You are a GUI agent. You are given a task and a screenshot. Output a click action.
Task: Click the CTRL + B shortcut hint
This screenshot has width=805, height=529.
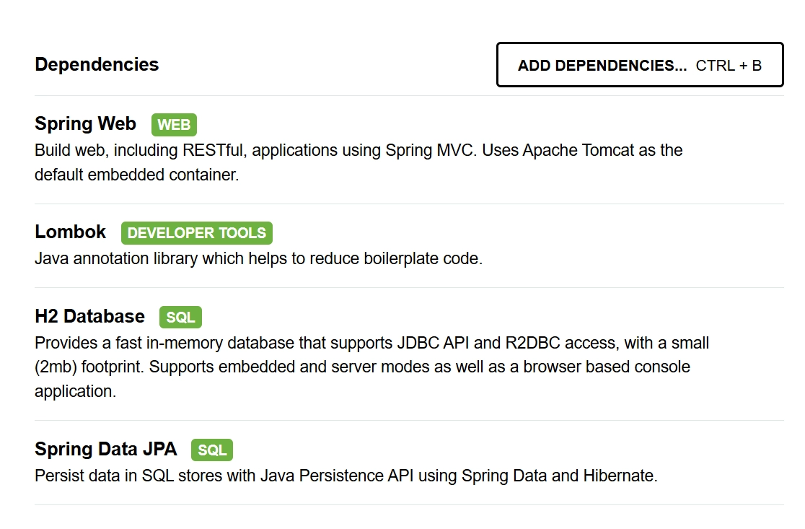729,66
